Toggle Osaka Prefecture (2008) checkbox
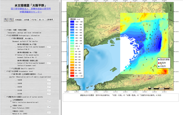The width and height of the screenshot is (183, 115). click(11, 106)
